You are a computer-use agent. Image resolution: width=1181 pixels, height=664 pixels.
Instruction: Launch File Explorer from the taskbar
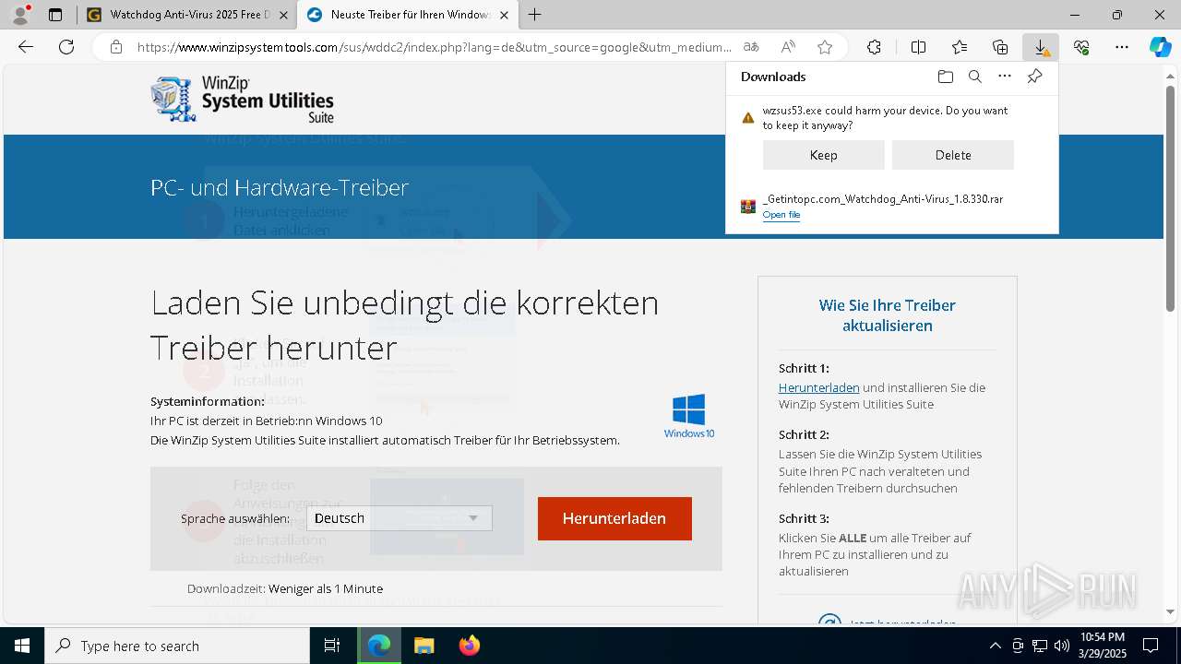pyautogui.click(x=423, y=646)
